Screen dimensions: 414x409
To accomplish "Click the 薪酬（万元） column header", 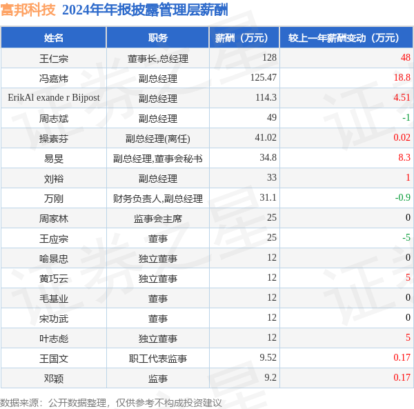I will coord(244,38).
